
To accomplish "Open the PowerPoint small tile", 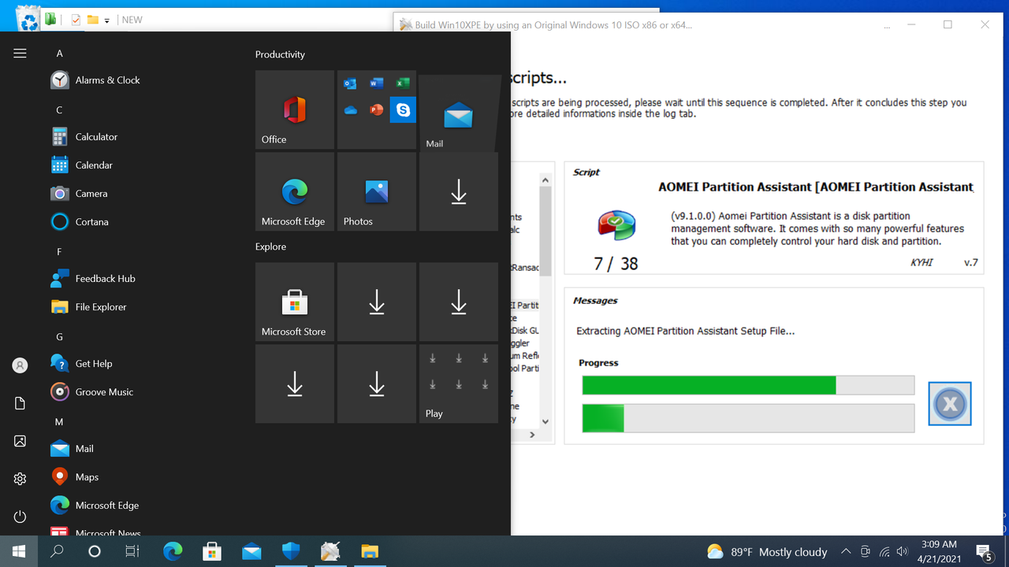I will coord(377,110).
